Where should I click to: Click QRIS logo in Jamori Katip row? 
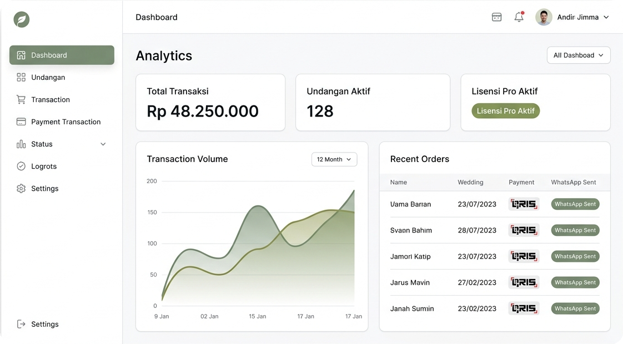tap(524, 256)
